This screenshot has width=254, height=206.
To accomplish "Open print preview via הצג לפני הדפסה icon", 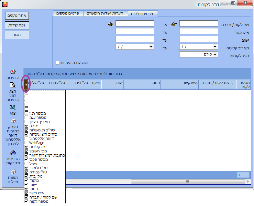I will click(x=13, y=85).
